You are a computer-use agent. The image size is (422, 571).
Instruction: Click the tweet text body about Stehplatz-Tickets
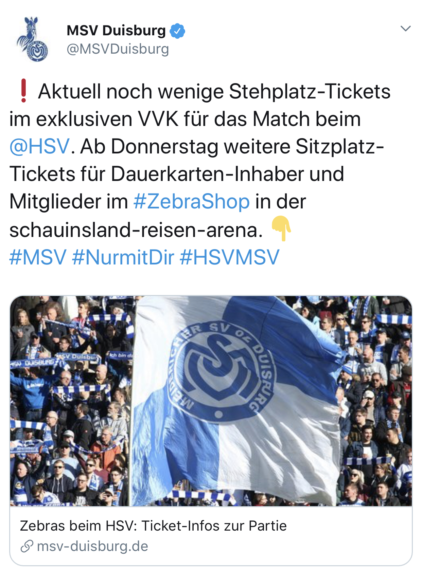(x=200, y=160)
